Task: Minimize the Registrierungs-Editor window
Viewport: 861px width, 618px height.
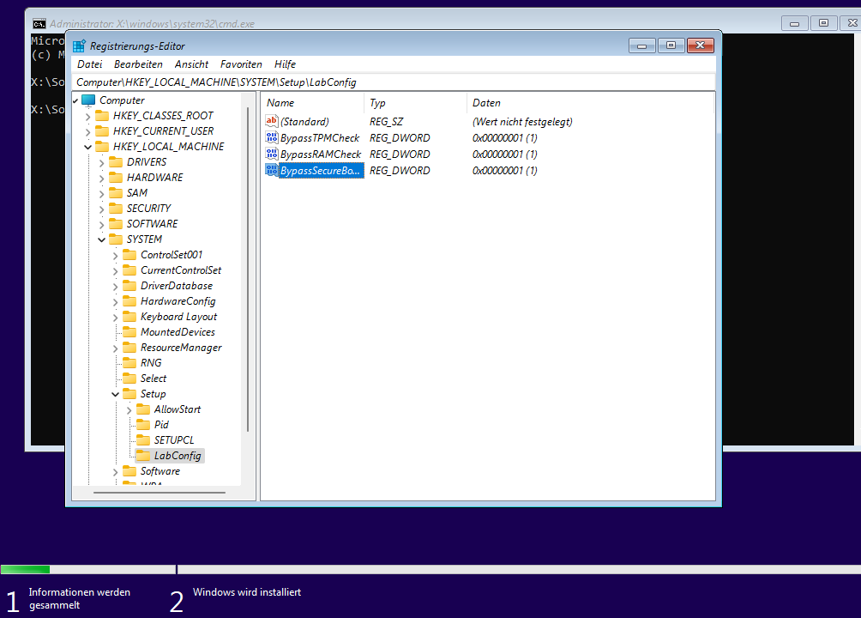Action: (642, 45)
